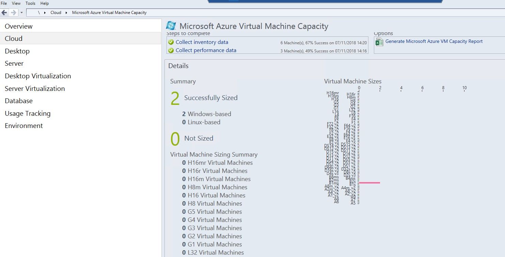Open the Help menu

pyautogui.click(x=45, y=3)
